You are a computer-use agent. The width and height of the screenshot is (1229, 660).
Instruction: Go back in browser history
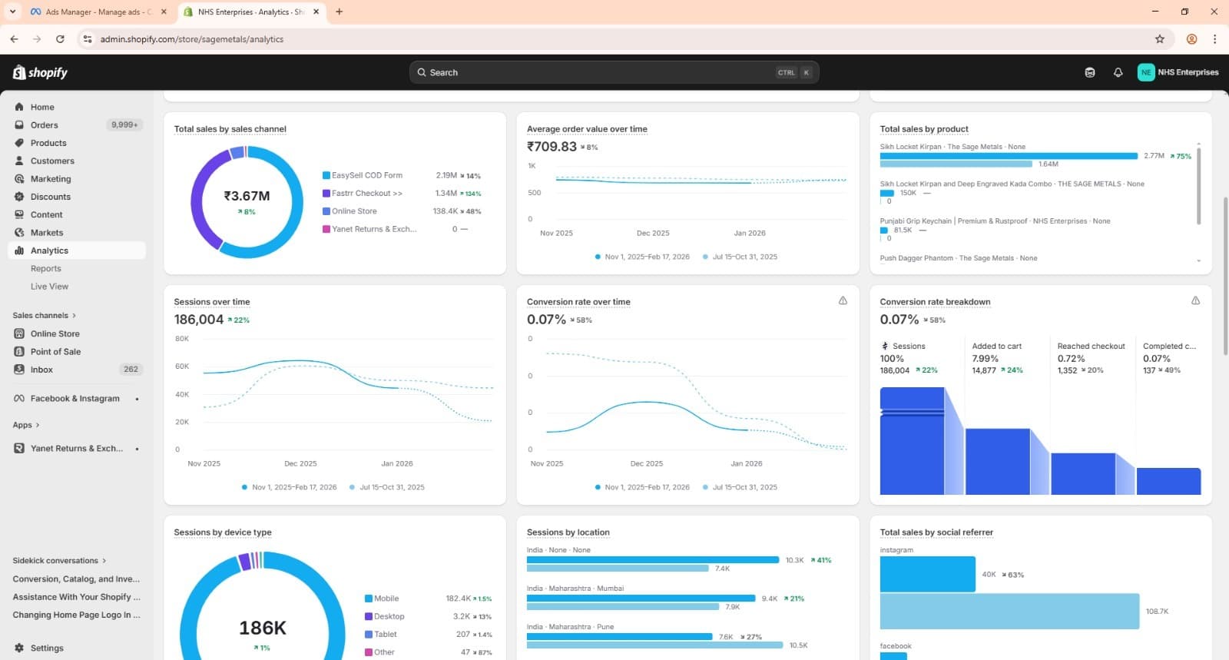pyautogui.click(x=14, y=38)
